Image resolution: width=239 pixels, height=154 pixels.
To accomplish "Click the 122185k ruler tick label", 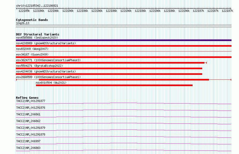I will [x=24, y=11].
